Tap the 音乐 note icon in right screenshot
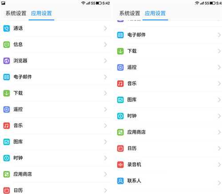Viewport: 222px width, 194px height. pyautogui.click(x=120, y=83)
